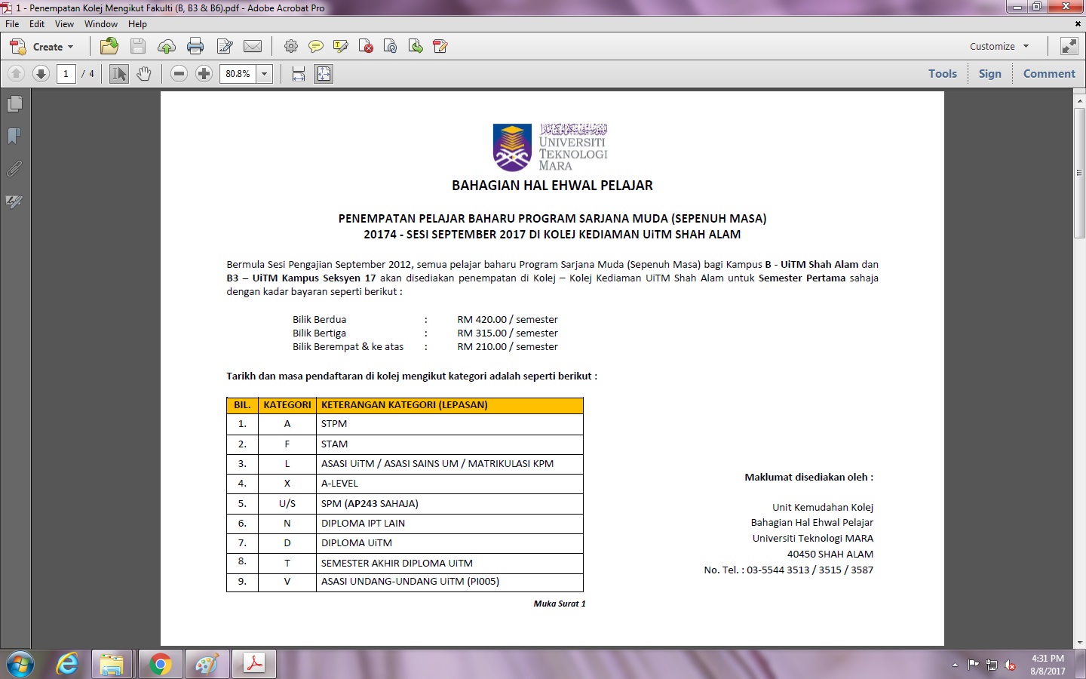Open the Edit menu
Image resolution: width=1086 pixels, height=679 pixels.
point(37,24)
